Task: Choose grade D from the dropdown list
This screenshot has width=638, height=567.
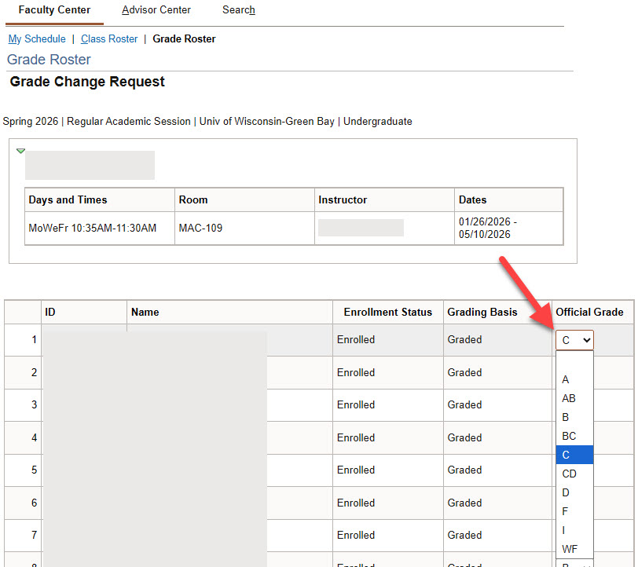Action: click(x=574, y=492)
